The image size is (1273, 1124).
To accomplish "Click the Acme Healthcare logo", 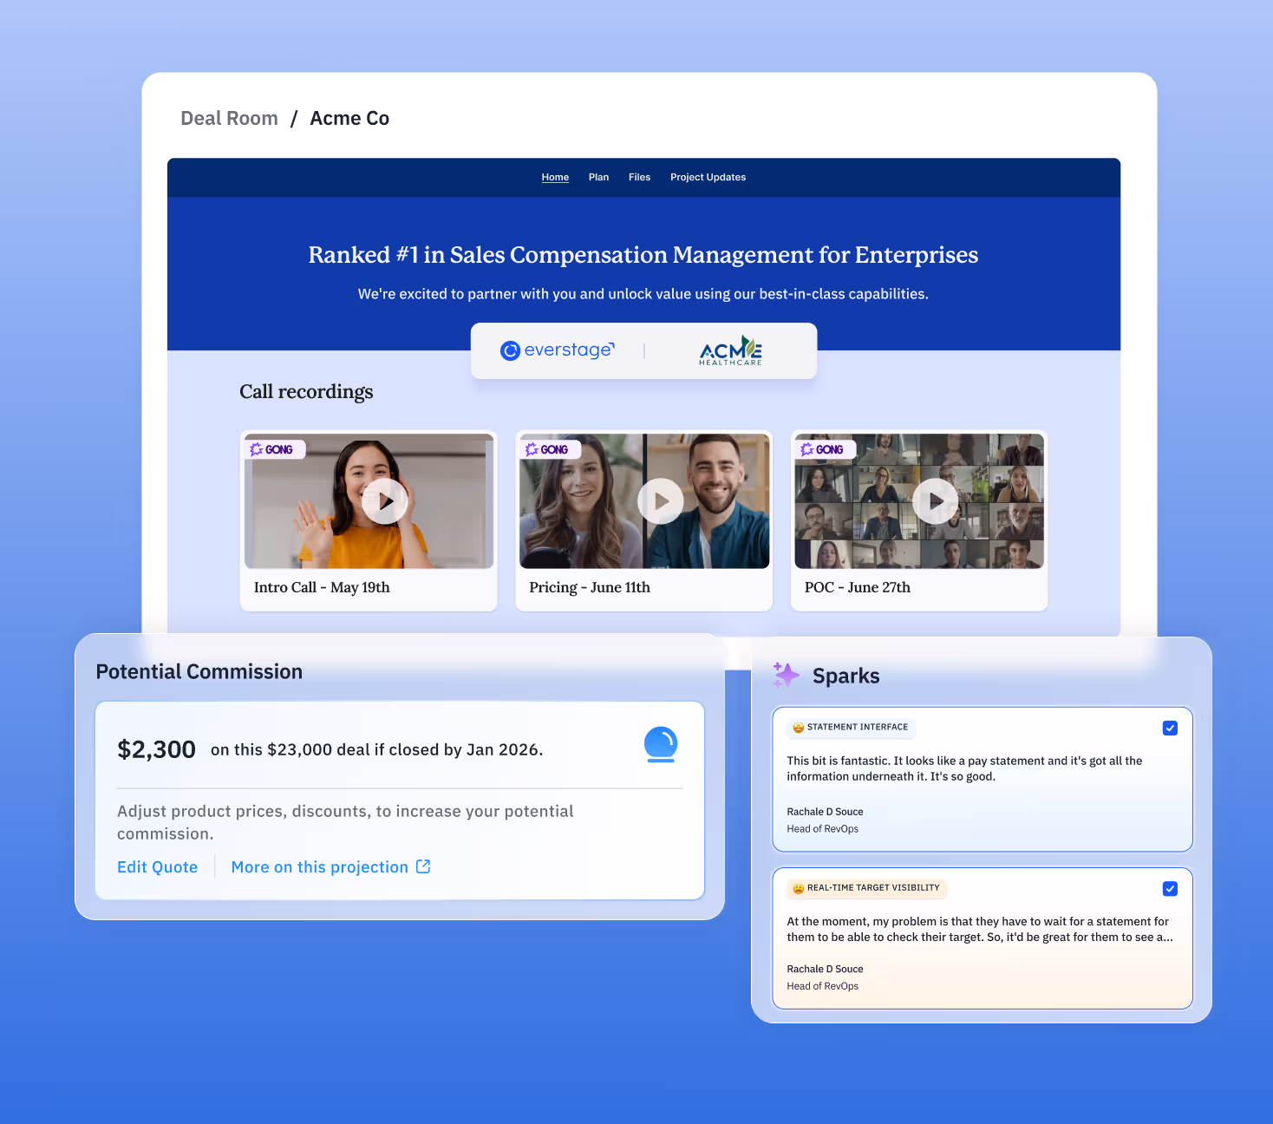I will pyautogui.click(x=729, y=350).
